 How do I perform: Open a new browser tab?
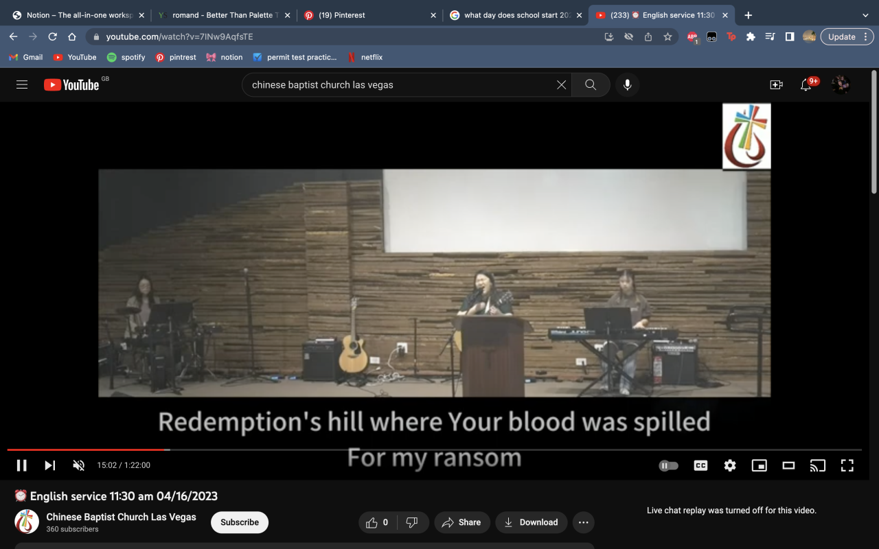pyautogui.click(x=748, y=15)
